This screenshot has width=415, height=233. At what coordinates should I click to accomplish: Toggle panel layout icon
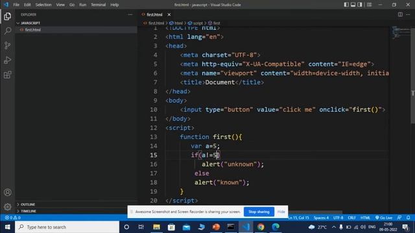(353, 5)
